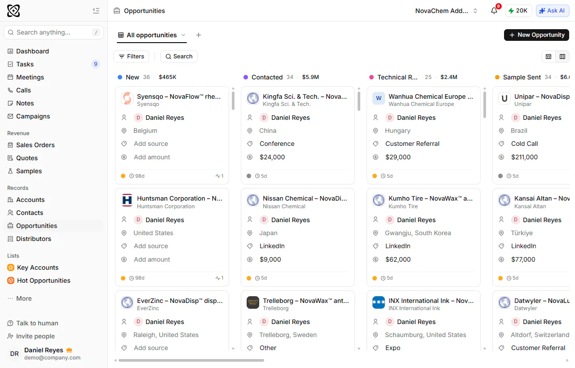Click Talk to human link
This screenshot has height=368, width=575.
pyautogui.click(x=33, y=323)
